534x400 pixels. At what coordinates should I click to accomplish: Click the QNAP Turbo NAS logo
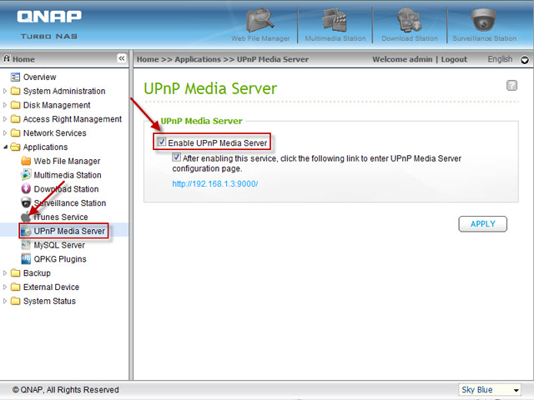[x=49, y=24]
